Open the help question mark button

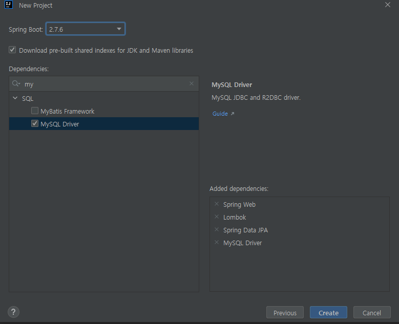point(13,312)
